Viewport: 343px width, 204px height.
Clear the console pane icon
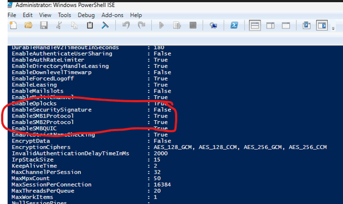coord(105,26)
